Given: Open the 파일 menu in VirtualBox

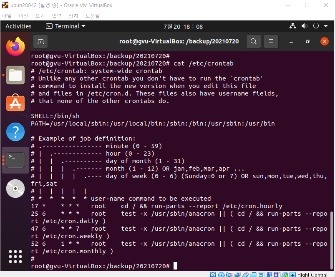Looking at the screenshot, I should (x=6, y=16).
